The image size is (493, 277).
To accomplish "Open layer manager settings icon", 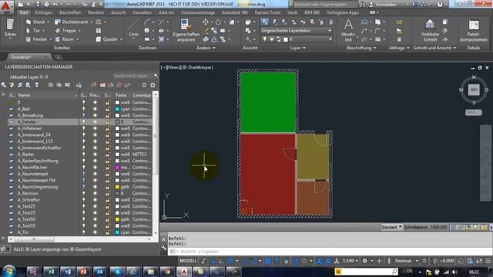I will [x=153, y=85].
